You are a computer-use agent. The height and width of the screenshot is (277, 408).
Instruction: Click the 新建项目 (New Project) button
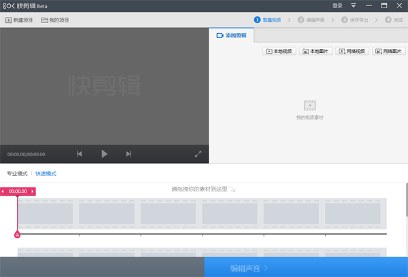(x=19, y=20)
